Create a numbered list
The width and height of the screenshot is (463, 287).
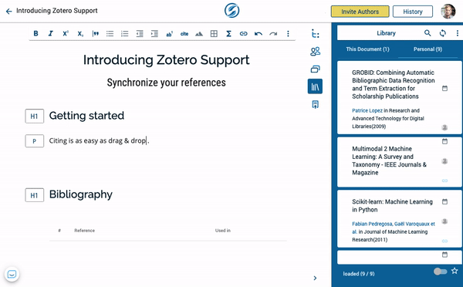(x=124, y=34)
